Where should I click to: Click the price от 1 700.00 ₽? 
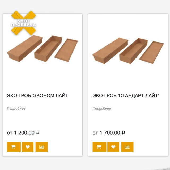pos(109,133)
